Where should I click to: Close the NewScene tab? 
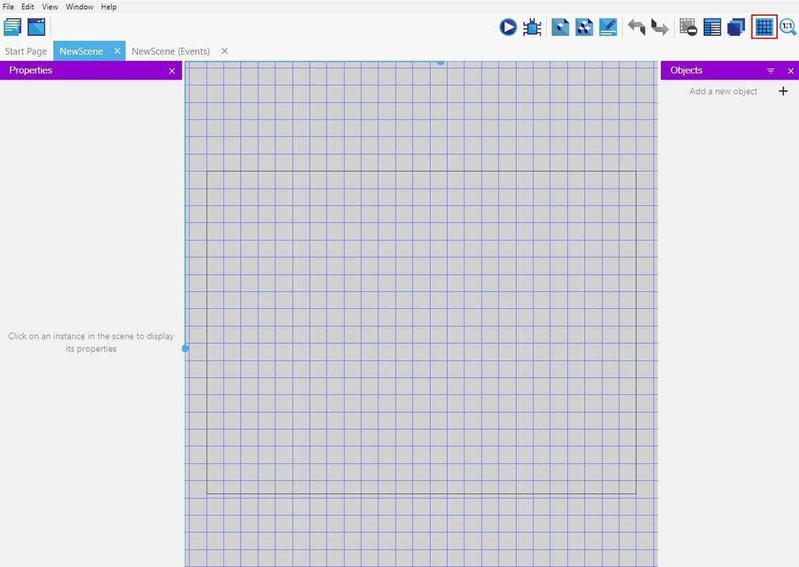(x=117, y=51)
